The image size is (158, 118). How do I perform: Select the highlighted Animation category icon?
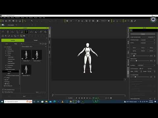pyautogui.click(x=26, y=32)
